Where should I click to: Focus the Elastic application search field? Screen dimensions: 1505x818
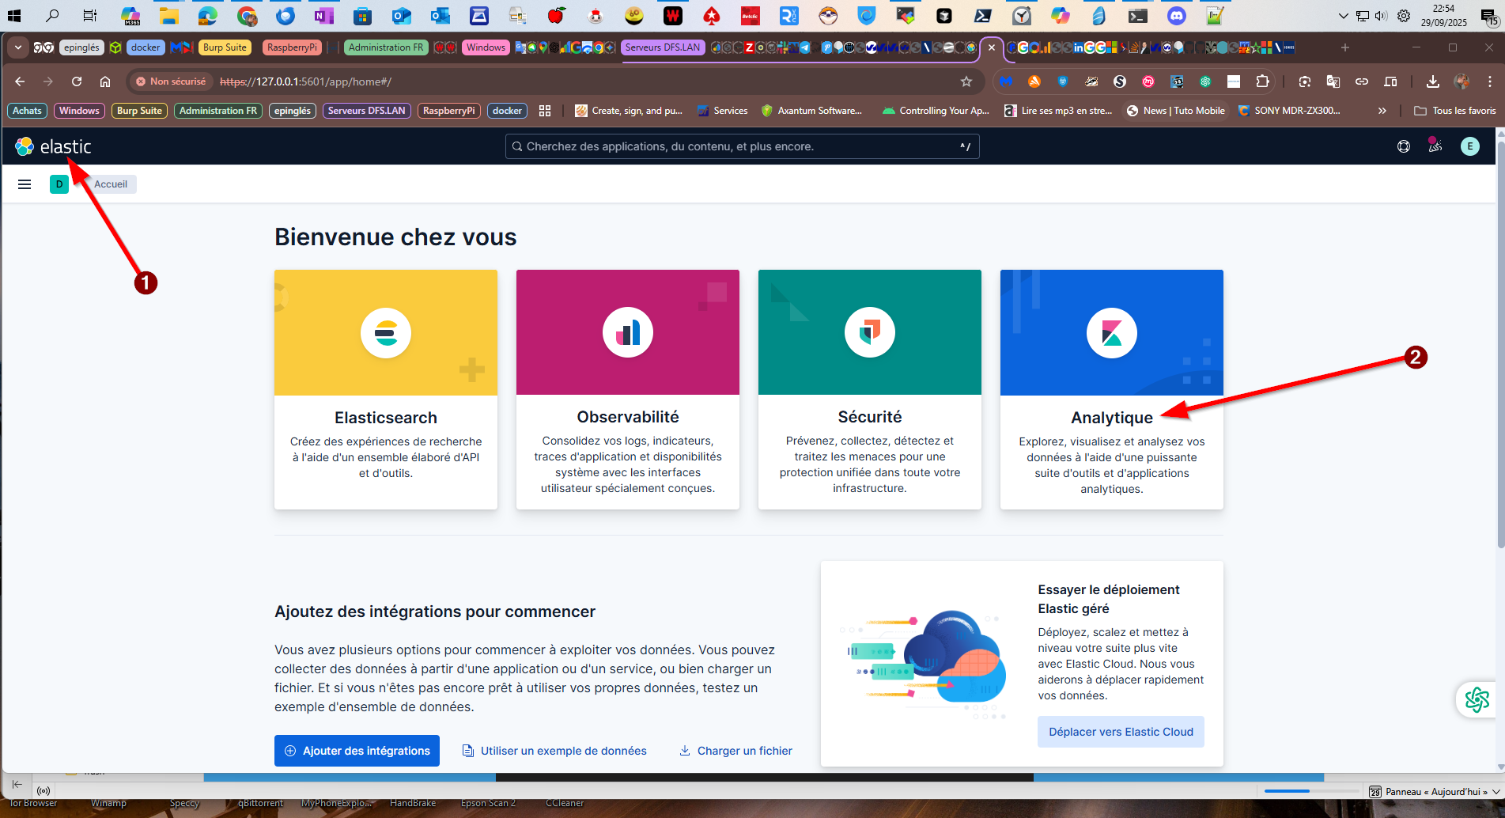pos(742,146)
